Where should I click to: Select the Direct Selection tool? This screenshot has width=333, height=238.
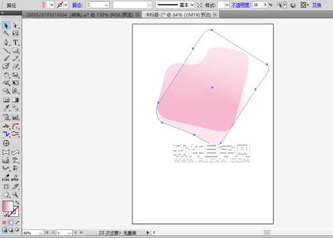pyautogui.click(x=16, y=26)
